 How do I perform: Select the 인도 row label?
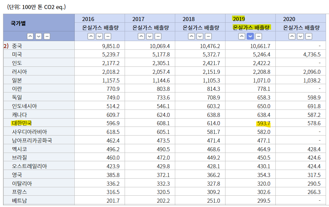[17, 63]
